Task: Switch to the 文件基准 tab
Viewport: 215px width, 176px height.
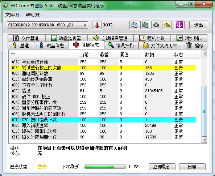Action: tap(26, 38)
